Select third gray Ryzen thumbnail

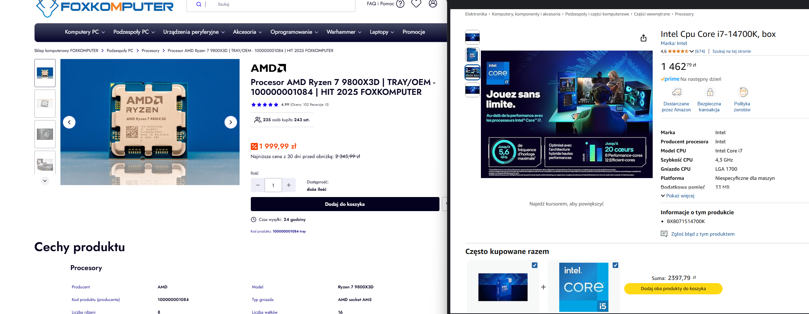pyautogui.click(x=45, y=134)
